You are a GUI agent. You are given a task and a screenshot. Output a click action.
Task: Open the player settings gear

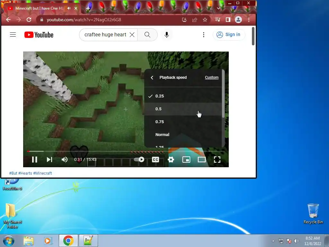pos(171,160)
